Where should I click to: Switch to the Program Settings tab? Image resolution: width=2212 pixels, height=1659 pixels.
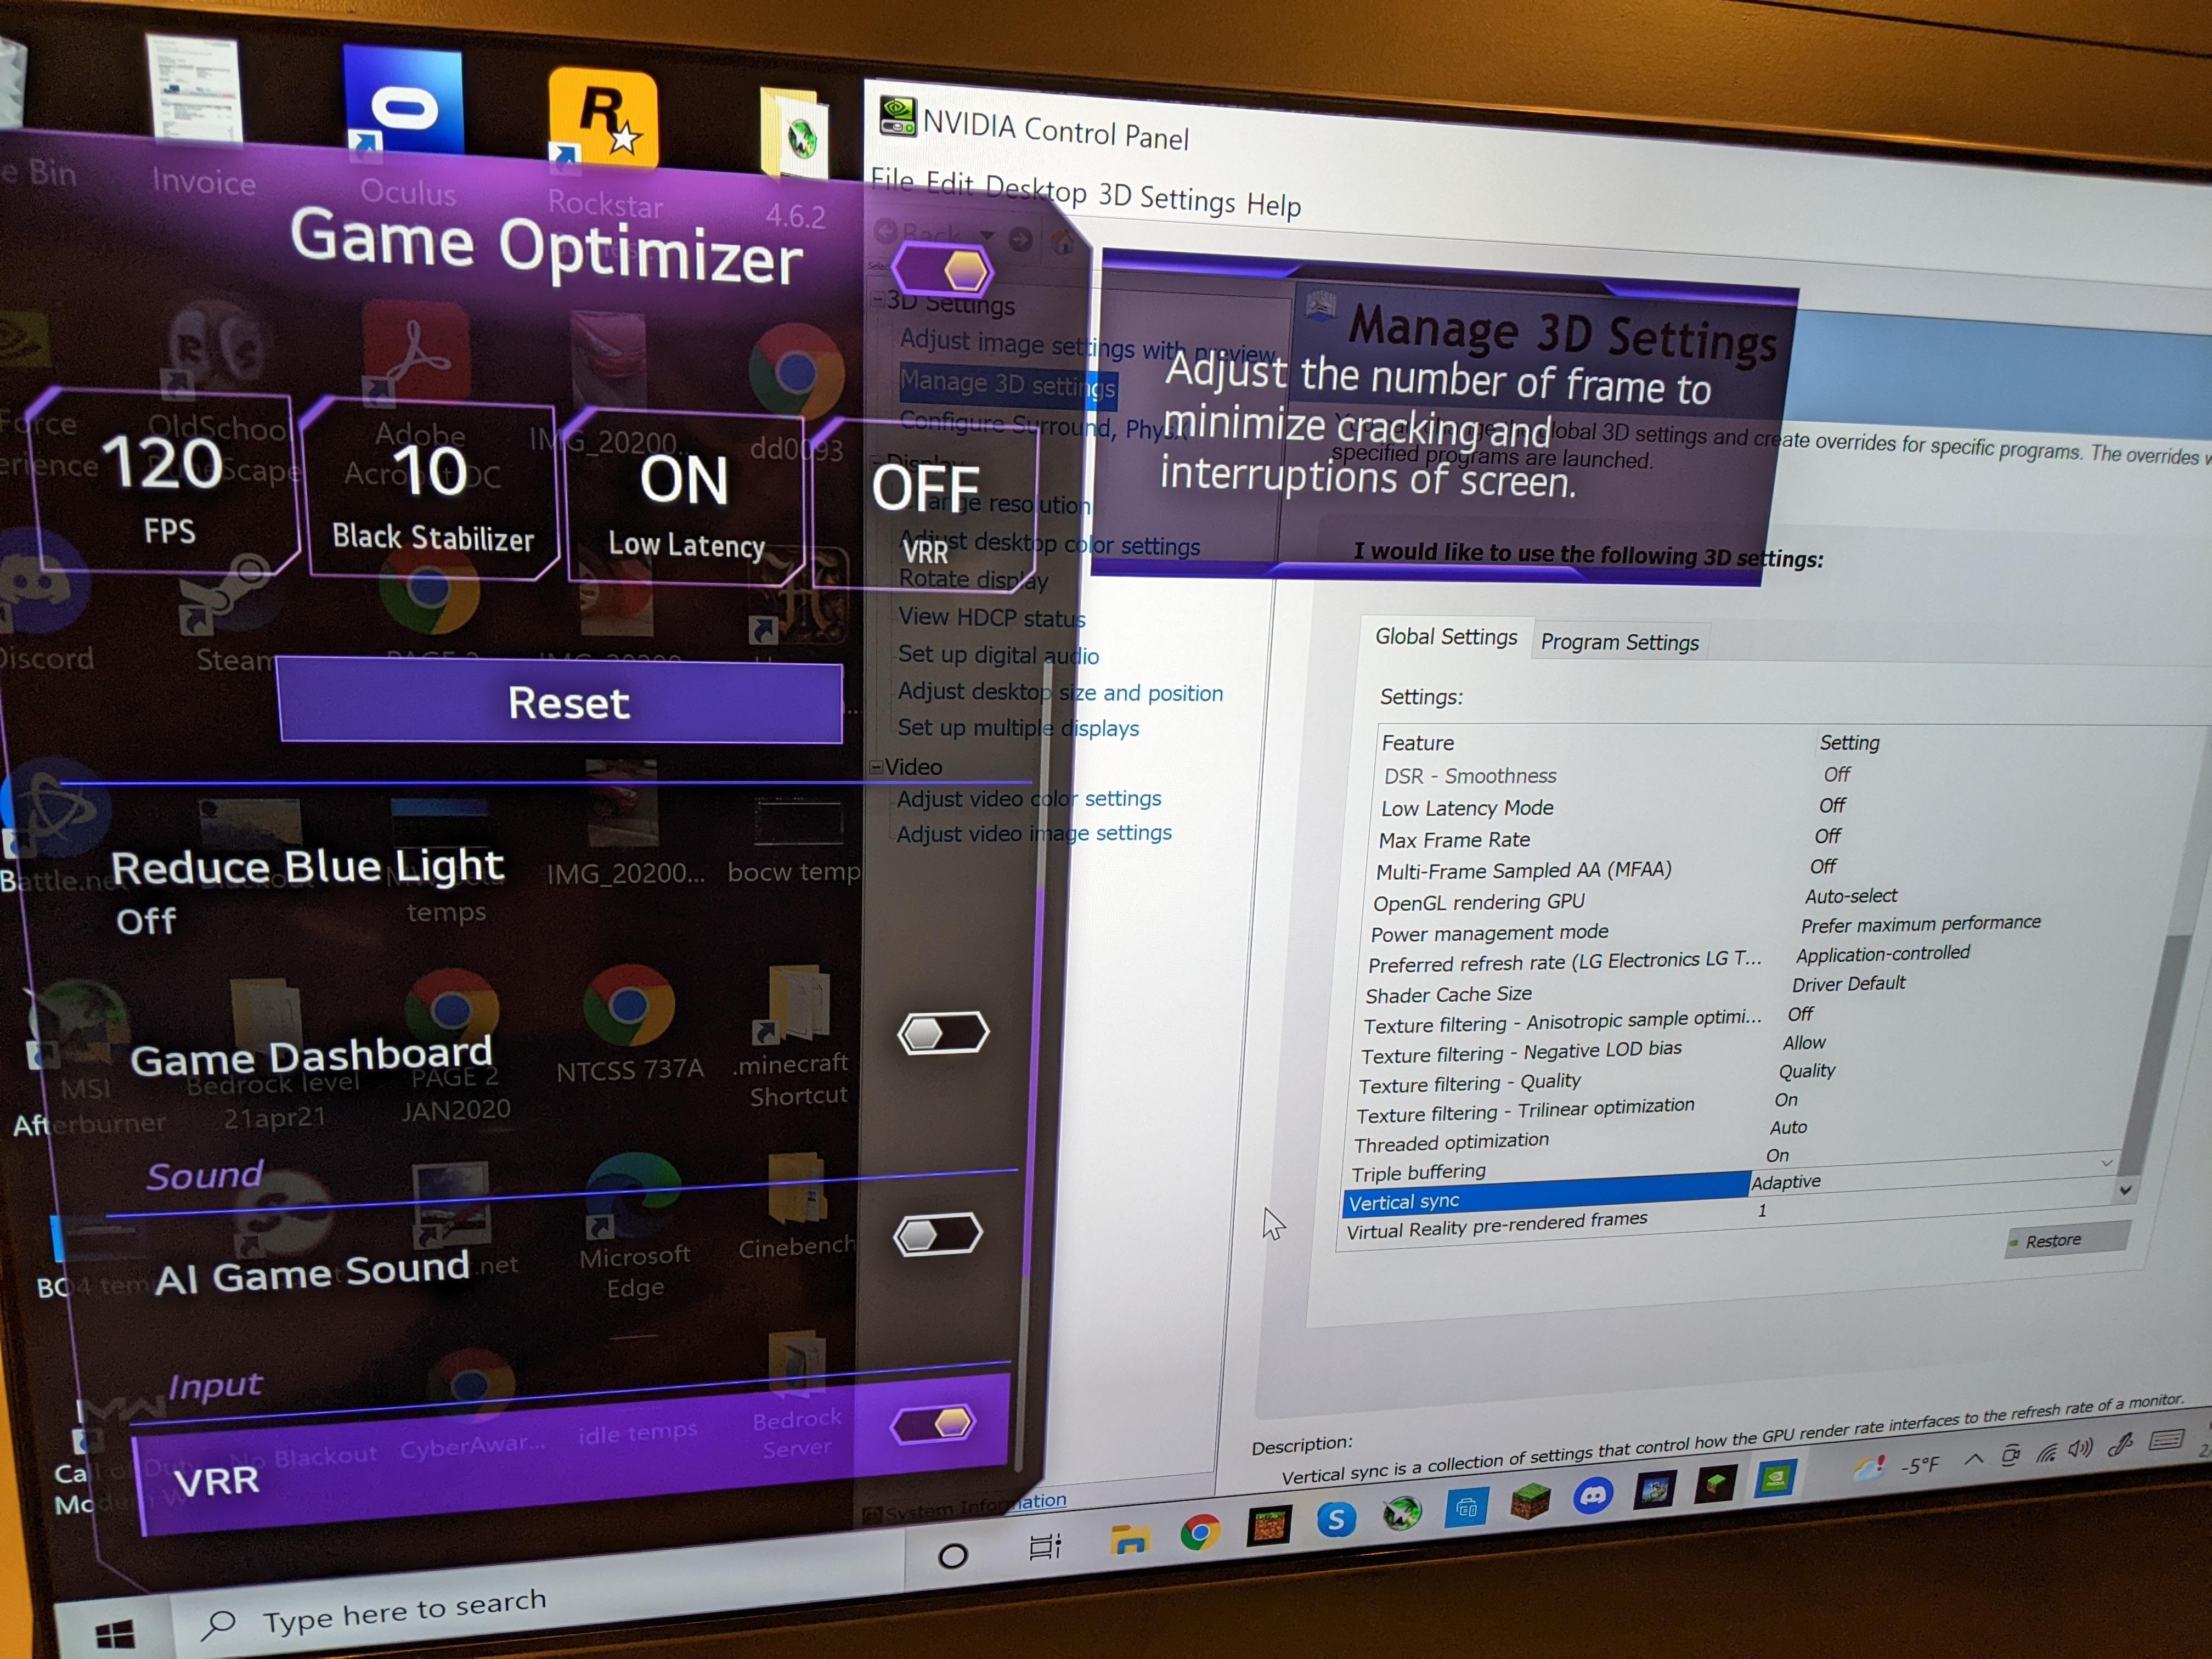1619,642
